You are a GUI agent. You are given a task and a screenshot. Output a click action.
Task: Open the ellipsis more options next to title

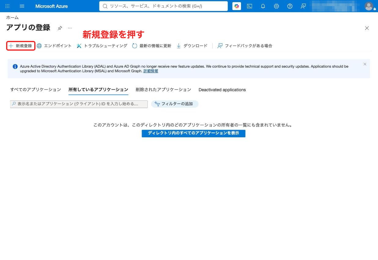pyautogui.click(x=70, y=28)
